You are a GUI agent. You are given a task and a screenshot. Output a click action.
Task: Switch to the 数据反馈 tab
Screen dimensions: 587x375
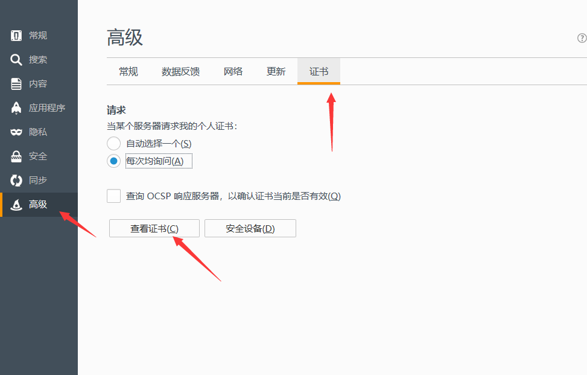180,71
